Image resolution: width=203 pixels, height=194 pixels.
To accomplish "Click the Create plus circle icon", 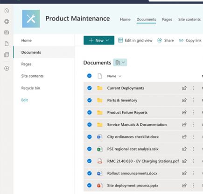I will 7,68.
